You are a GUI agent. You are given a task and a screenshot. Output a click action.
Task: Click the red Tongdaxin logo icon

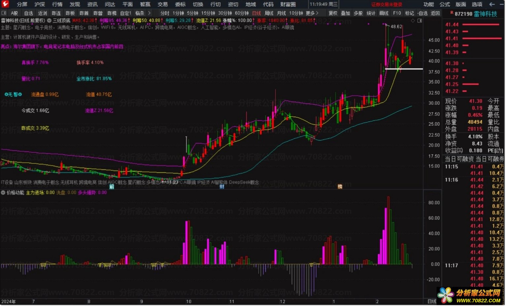5,4
